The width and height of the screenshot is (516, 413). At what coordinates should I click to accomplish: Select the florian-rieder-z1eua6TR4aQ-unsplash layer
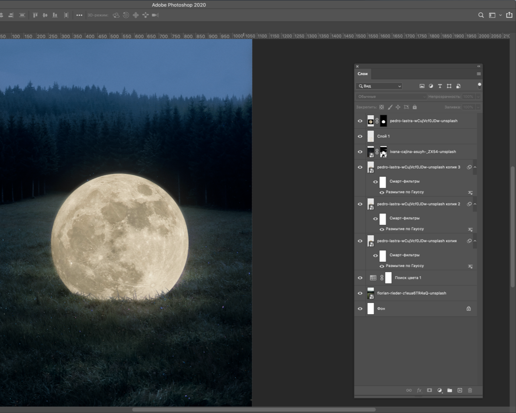pyautogui.click(x=411, y=293)
